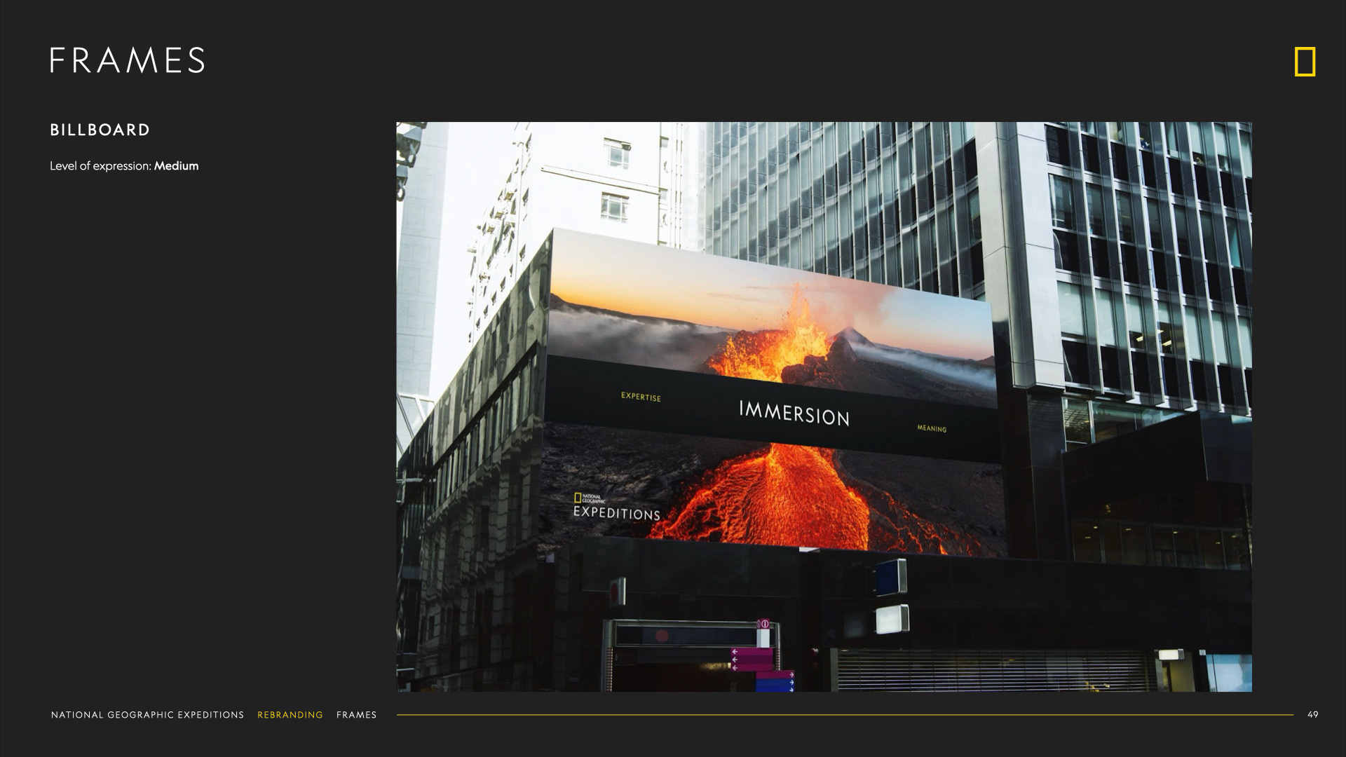Select the BILLBOARD heading
The width and height of the screenshot is (1346, 757).
100,130
